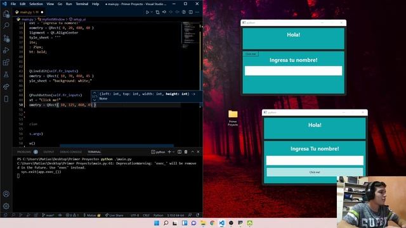The width and height of the screenshot is (406, 228).
Task: Open Windows Start menu
Action: [157, 223]
